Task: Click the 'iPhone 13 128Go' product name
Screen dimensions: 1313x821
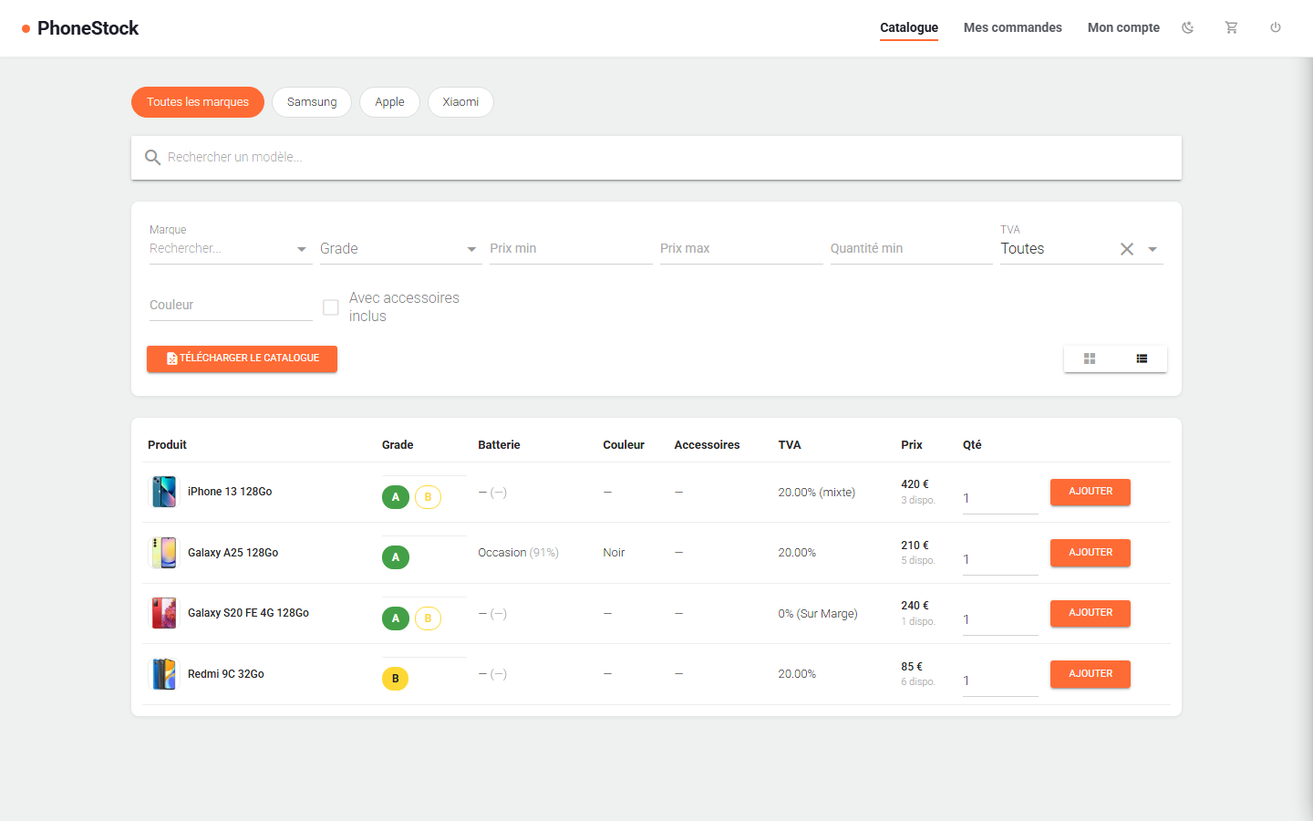Action: click(x=230, y=492)
